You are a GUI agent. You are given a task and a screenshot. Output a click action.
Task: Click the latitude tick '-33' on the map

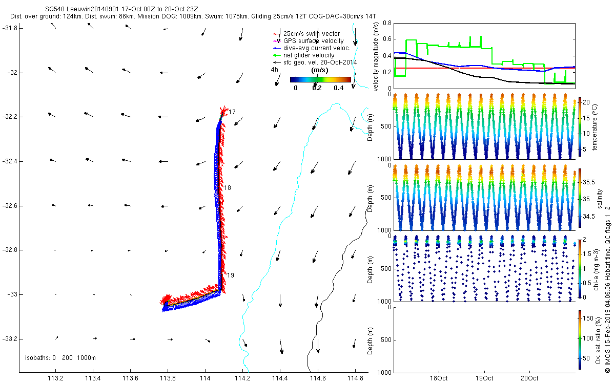(x=12, y=294)
